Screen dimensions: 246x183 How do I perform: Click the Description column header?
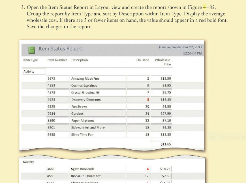[80, 60]
